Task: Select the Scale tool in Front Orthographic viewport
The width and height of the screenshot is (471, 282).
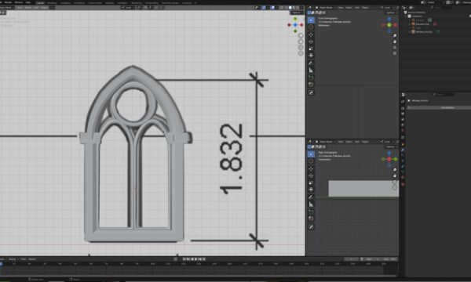Action: (311, 49)
